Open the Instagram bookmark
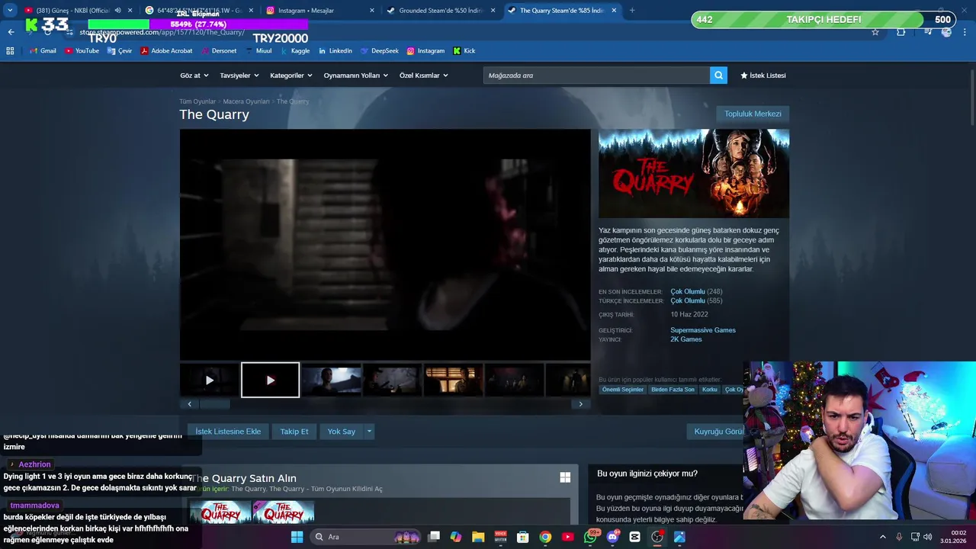The image size is (976, 549). [425, 51]
